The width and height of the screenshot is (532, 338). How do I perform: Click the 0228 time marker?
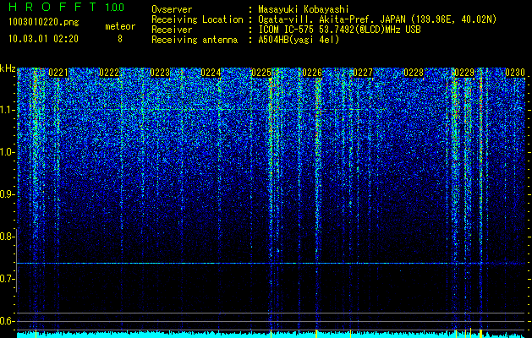[x=414, y=73]
